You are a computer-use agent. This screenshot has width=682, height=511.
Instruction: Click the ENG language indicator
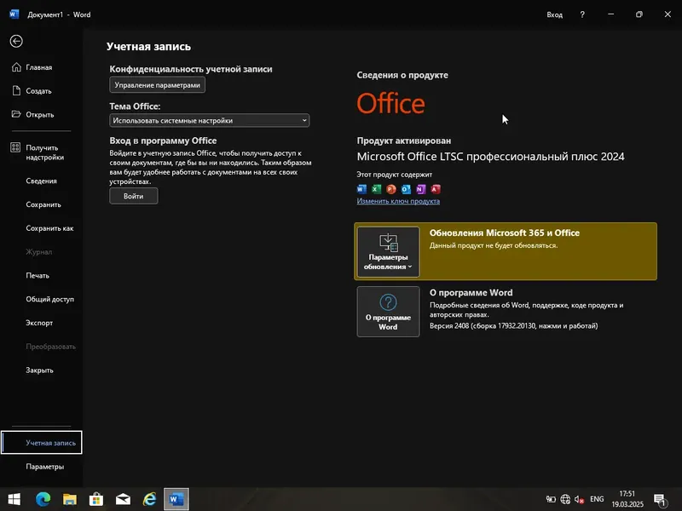[597, 499]
